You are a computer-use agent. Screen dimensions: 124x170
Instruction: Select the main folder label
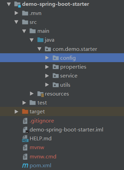point(43,31)
